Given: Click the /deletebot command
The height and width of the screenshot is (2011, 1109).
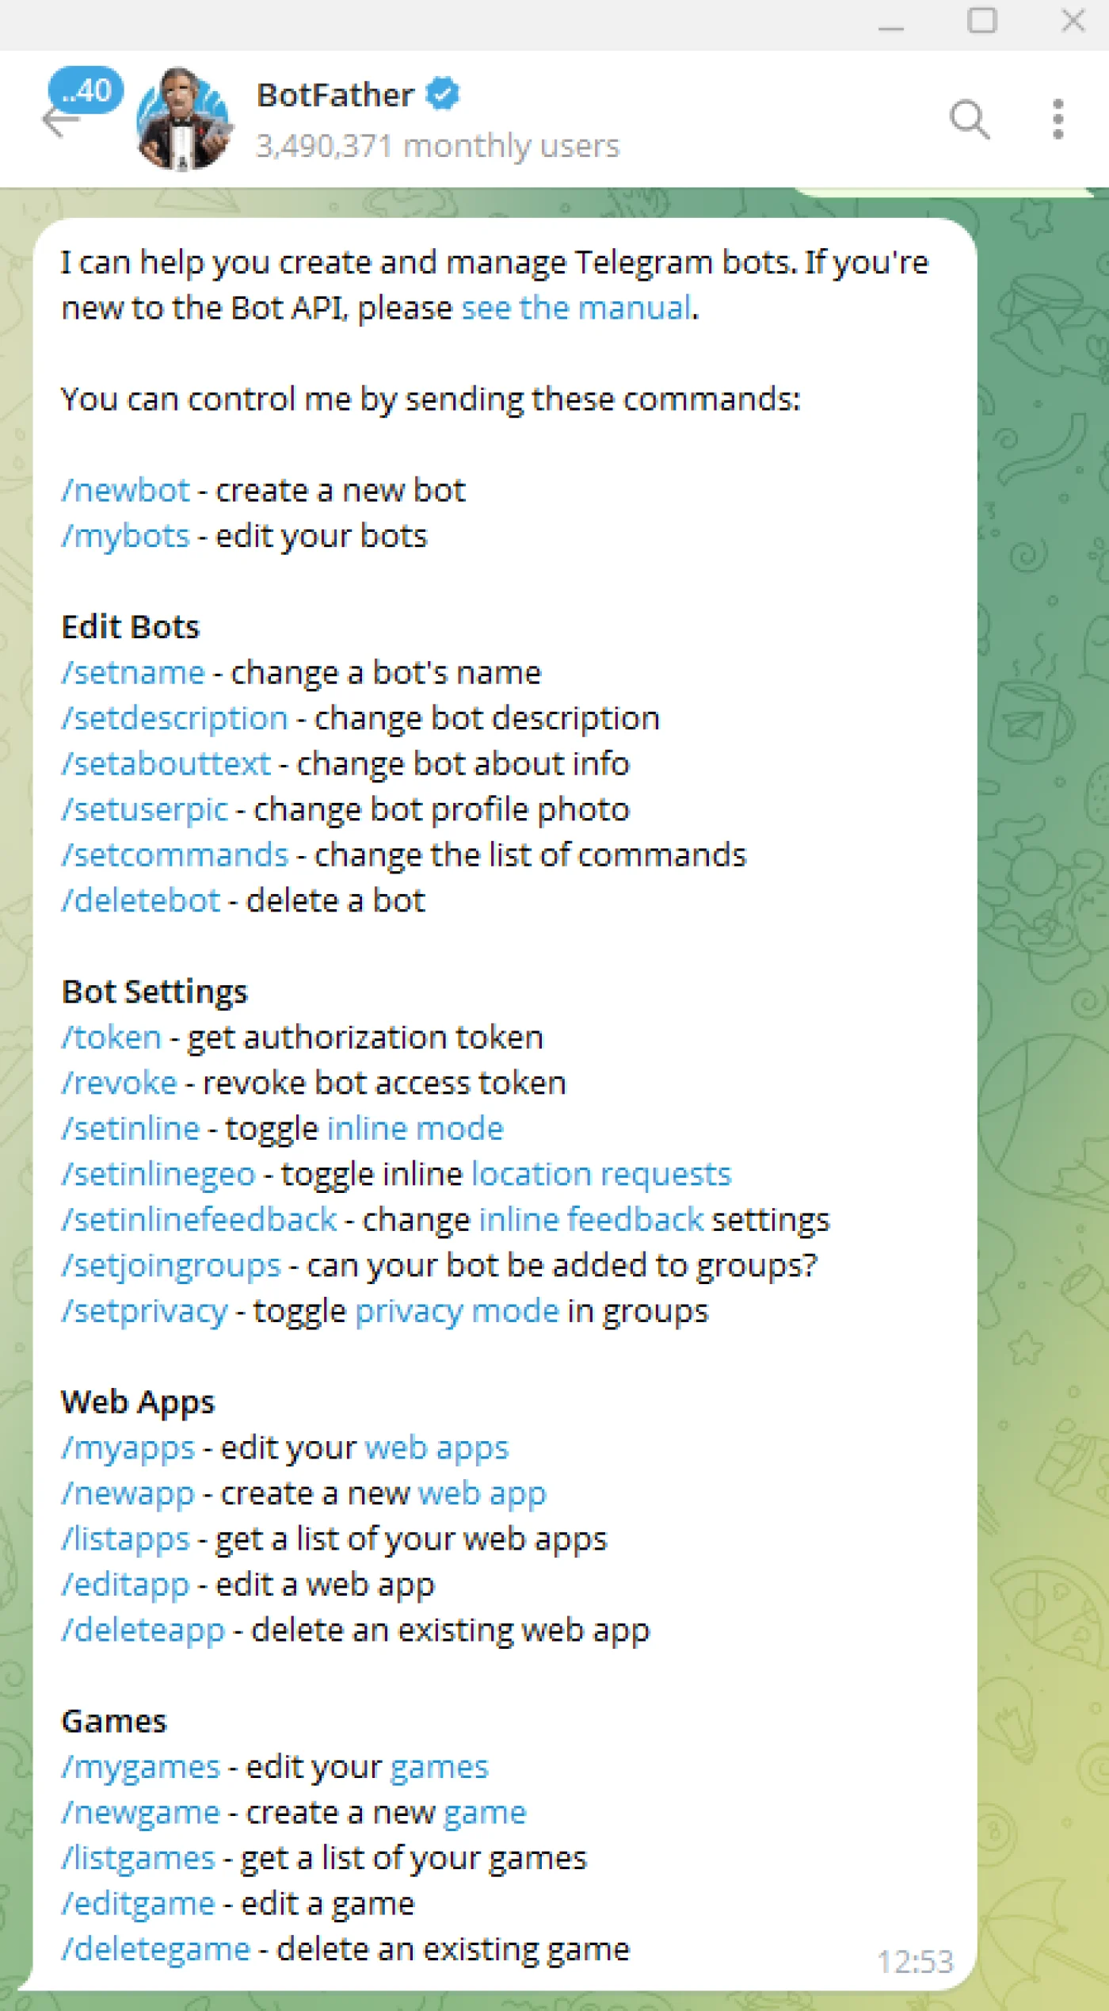Looking at the screenshot, I should point(141,901).
